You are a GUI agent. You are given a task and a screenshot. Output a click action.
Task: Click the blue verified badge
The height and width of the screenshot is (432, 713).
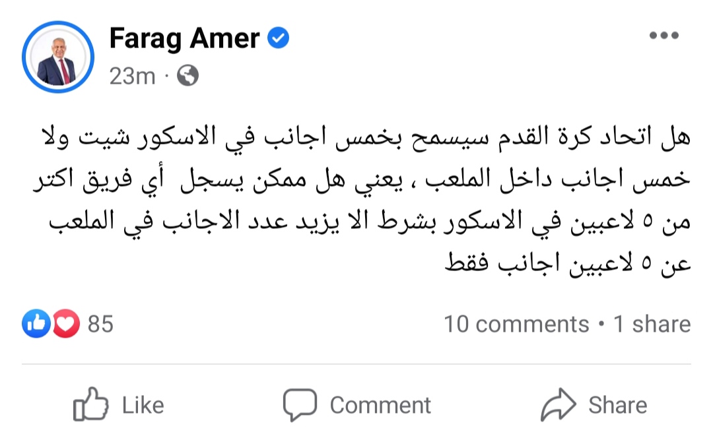(x=278, y=40)
